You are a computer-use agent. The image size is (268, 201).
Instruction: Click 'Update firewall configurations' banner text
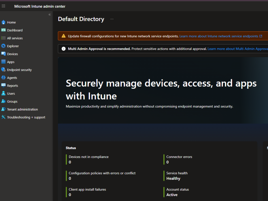123,36
